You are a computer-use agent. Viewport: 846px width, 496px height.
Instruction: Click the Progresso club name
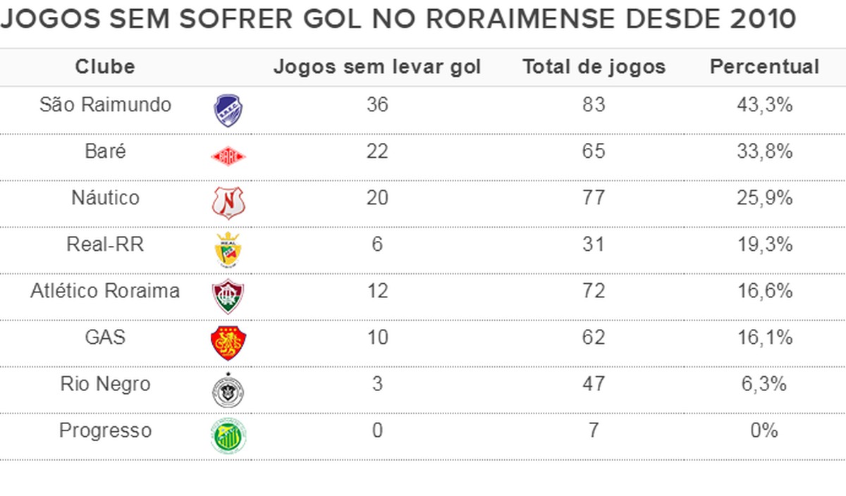[x=105, y=430]
